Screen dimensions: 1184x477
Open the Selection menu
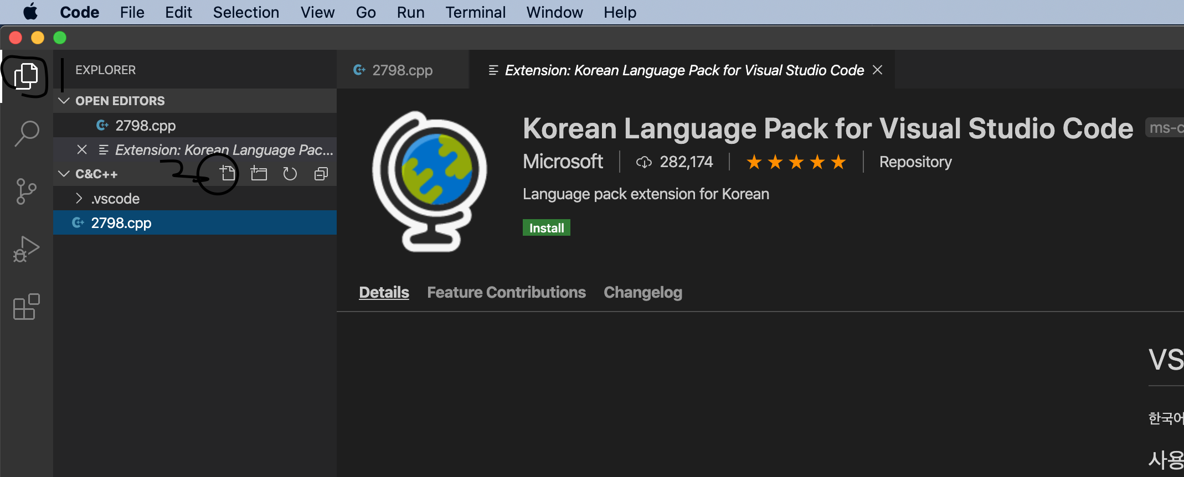click(x=246, y=12)
